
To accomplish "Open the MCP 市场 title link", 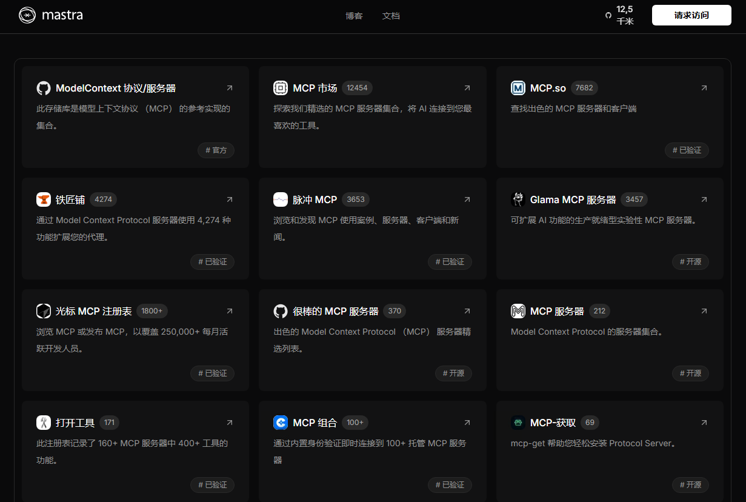I will click(315, 88).
